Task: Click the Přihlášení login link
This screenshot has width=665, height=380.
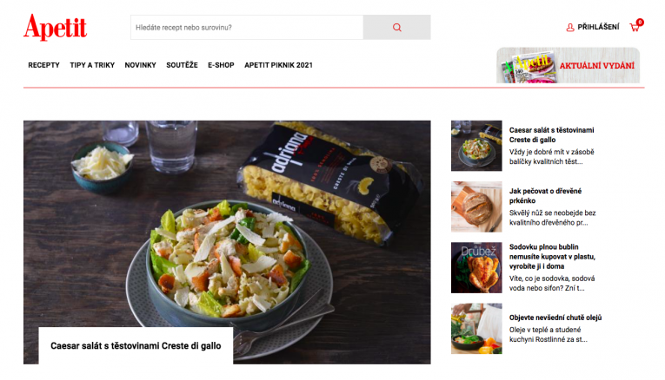Action: tap(598, 27)
